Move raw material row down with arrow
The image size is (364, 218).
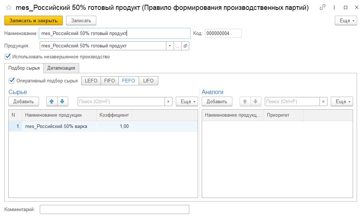tap(62, 101)
